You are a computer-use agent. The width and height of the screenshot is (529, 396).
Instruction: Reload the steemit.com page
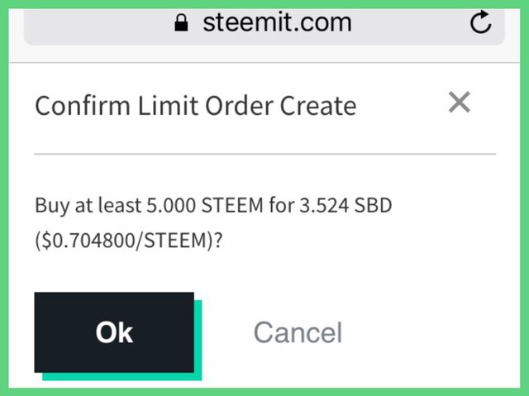[480, 22]
